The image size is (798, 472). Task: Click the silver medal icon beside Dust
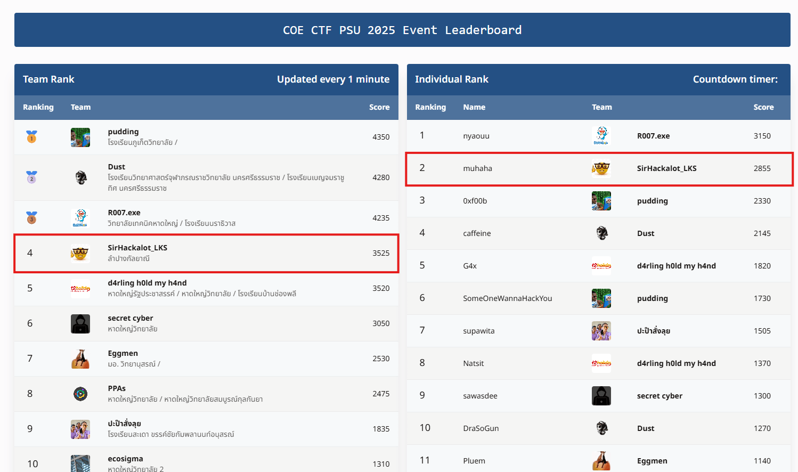coord(31,177)
